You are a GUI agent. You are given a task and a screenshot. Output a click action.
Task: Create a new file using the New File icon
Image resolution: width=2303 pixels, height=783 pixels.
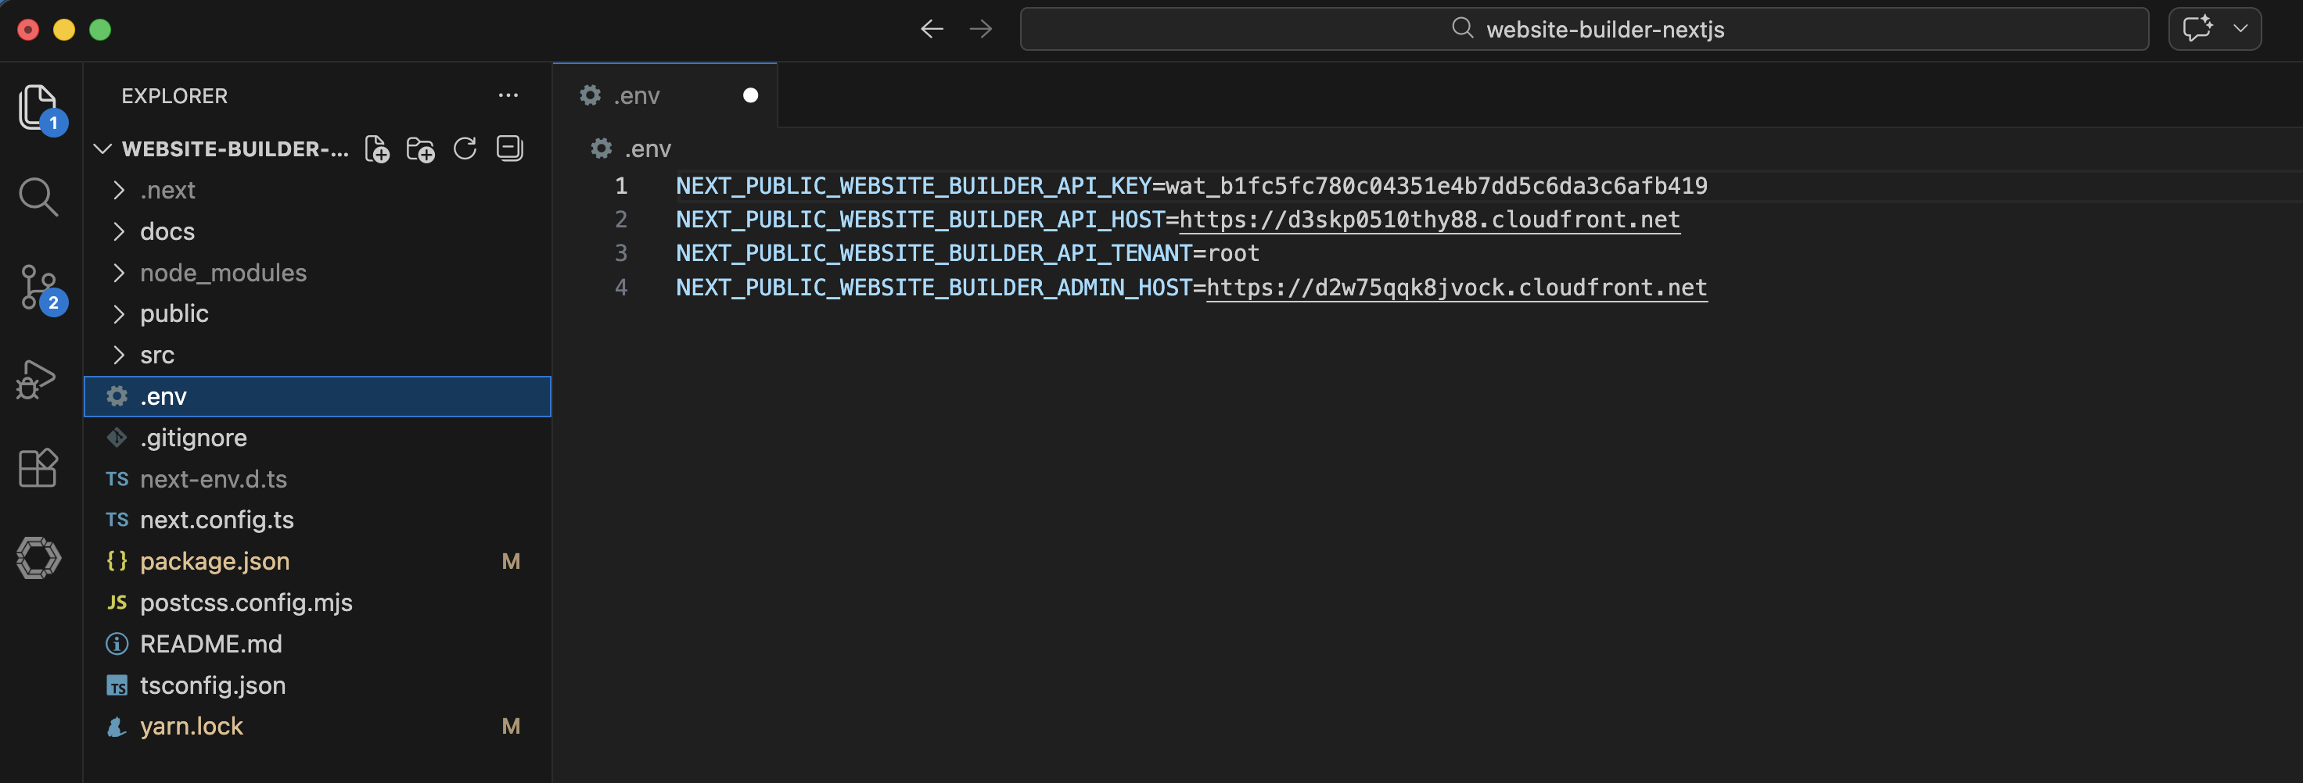[376, 149]
